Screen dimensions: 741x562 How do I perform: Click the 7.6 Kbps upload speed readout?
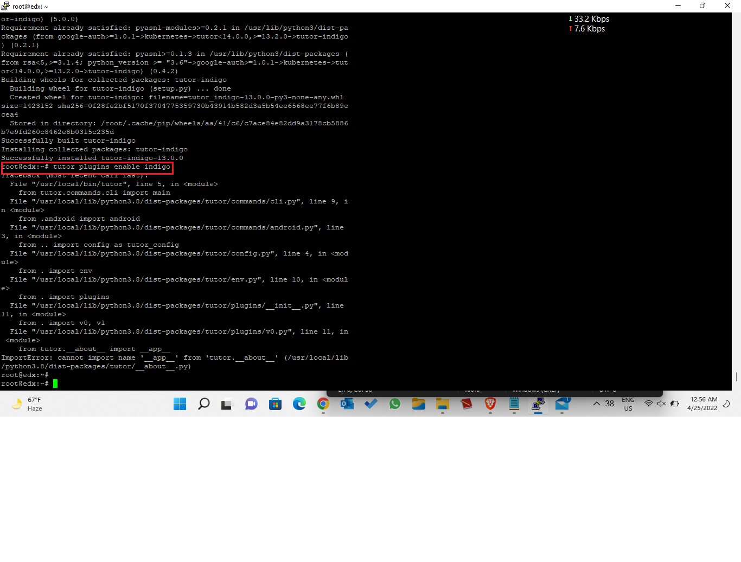[x=587, y=29]
